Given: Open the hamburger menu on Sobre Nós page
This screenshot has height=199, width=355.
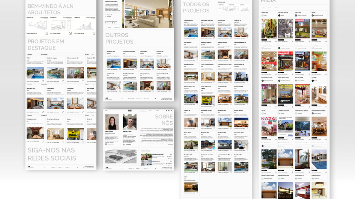Looking at the screenshot, I should coord(106,111).
